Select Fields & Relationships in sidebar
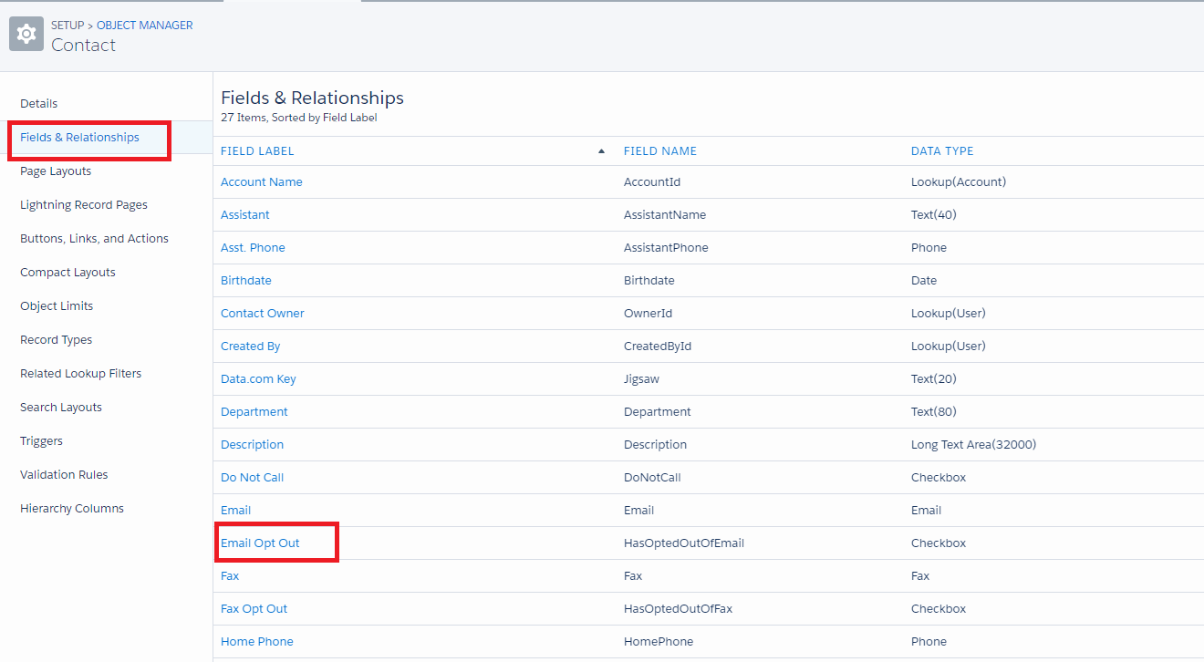This screenshot has height=662, width=1204. tap(80, 138)
